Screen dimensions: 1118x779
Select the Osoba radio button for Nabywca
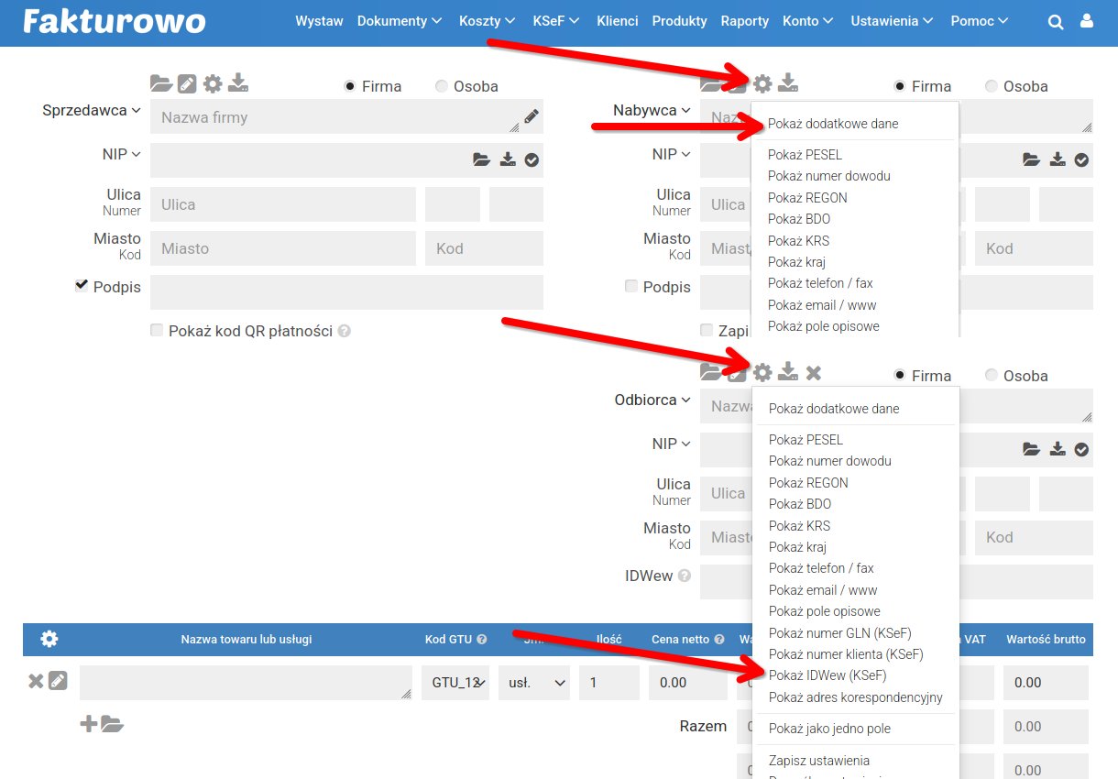coord(991,85)
